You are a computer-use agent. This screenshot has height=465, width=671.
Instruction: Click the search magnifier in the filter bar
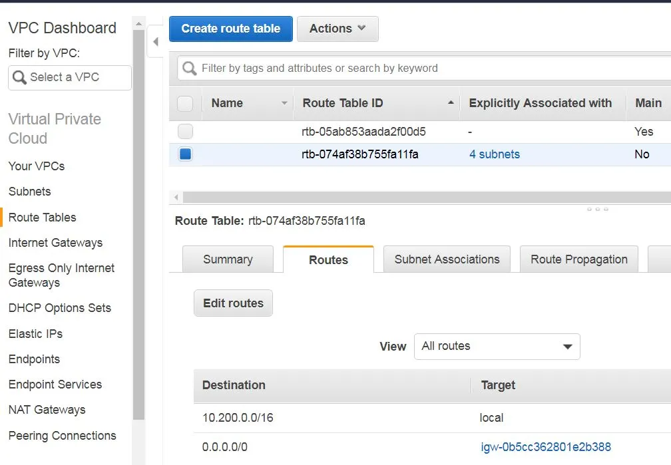[x=190, y=69]
